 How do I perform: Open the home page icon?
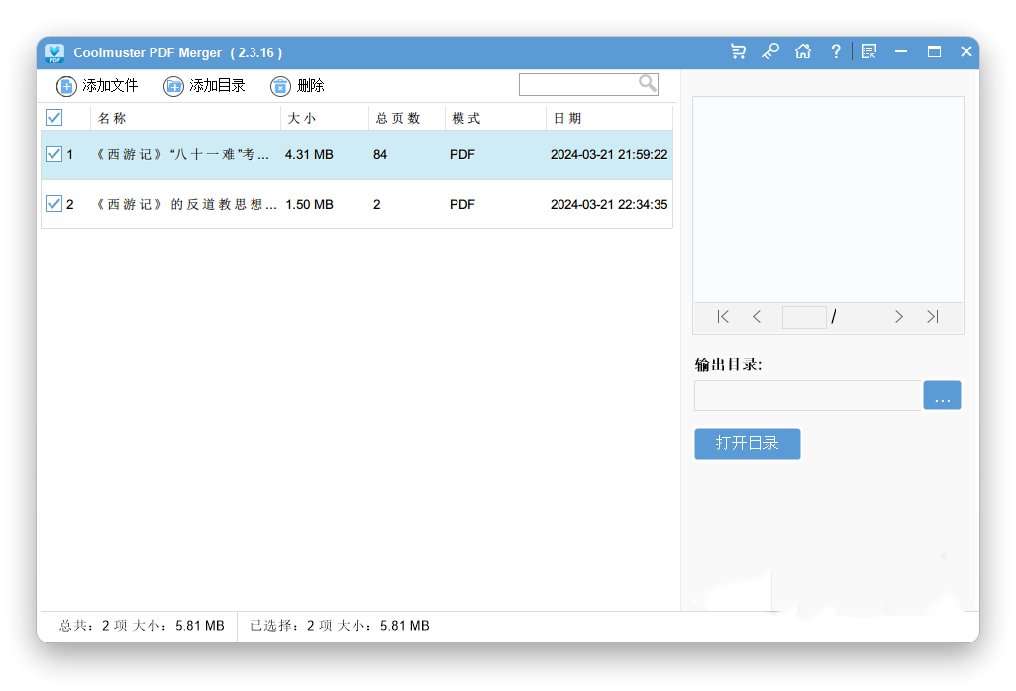click(803, 51)
